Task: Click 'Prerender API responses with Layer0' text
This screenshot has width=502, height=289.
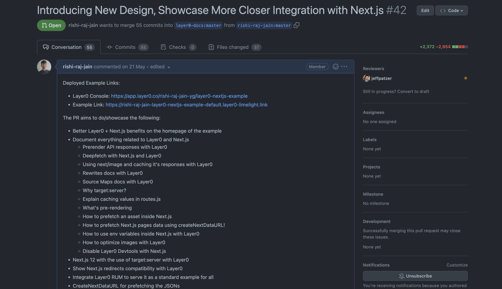Action: (125, 147)
